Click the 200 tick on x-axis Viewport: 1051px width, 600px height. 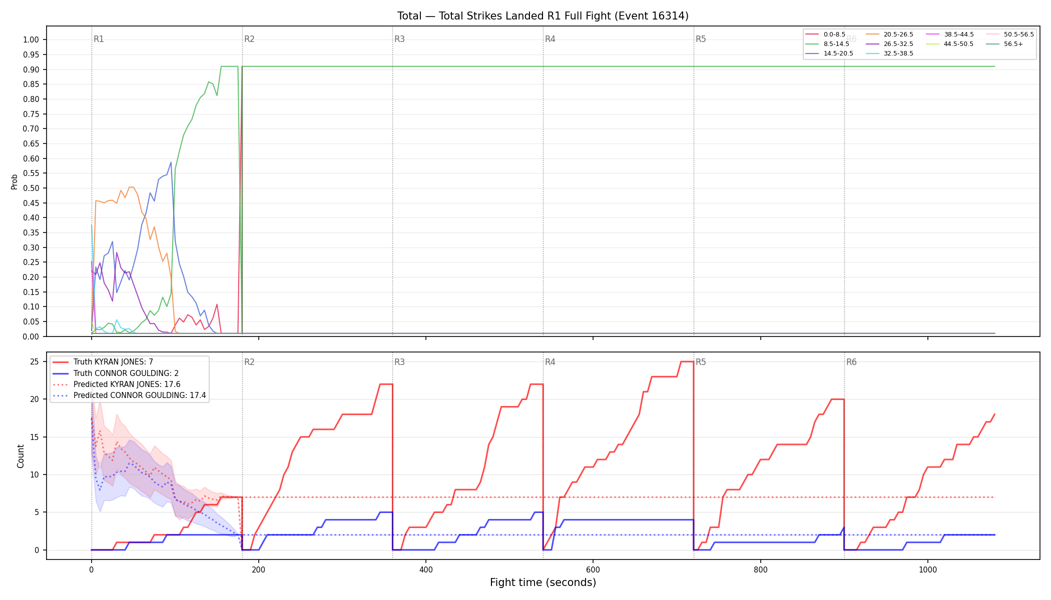tap(259, 569)
